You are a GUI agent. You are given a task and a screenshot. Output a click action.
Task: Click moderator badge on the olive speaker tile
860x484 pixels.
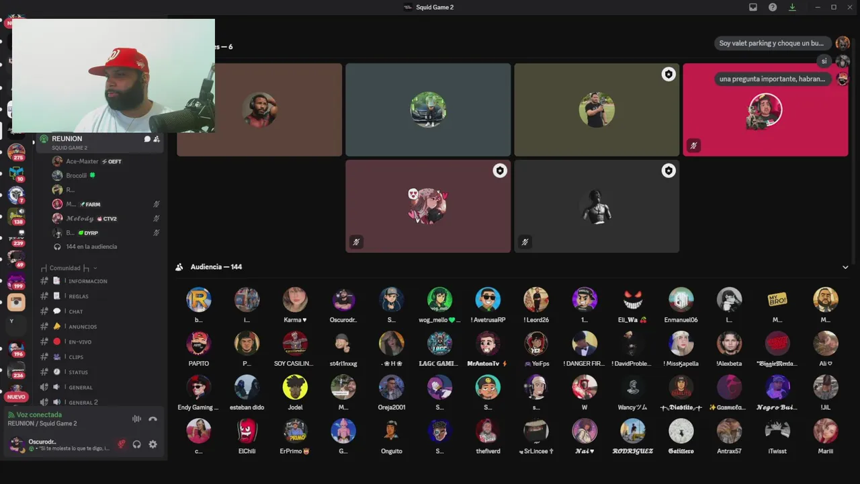(x=668, y=75)
